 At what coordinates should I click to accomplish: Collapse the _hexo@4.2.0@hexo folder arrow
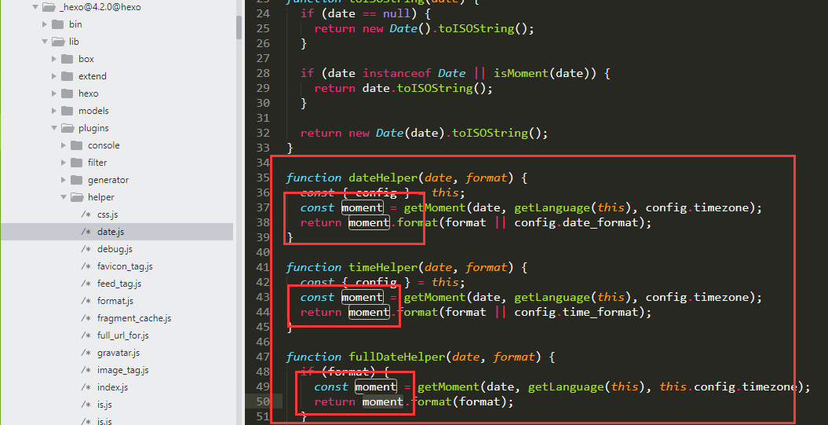(35, 7)
